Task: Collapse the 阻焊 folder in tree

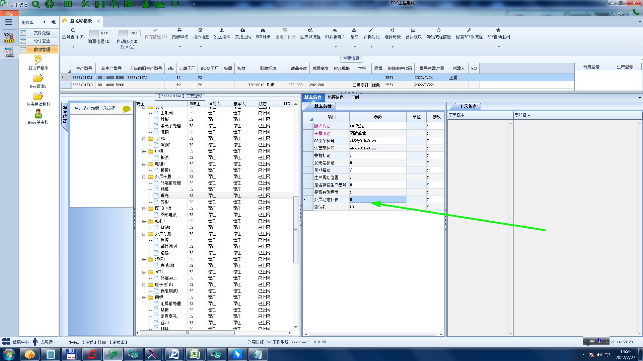Action: pos(144,297)
